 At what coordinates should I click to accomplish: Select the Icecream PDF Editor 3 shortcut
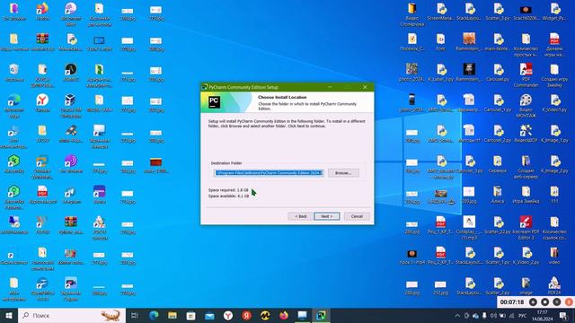pyautogui.click(x=526, y=228)
